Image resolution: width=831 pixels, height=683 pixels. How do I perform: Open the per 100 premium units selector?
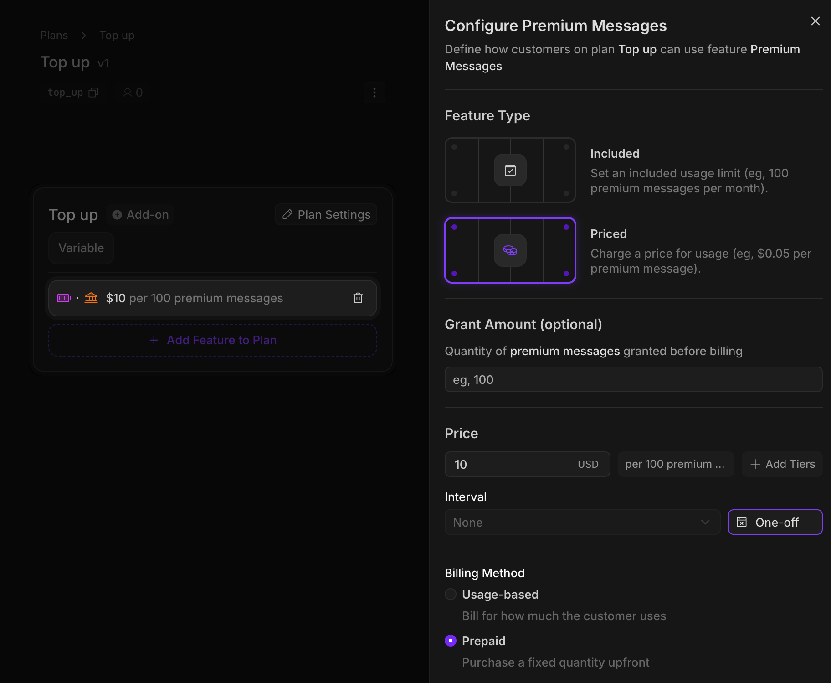[x=675, y=464]
